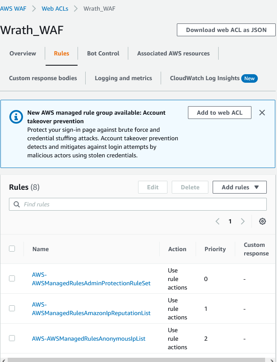Viewport: 277px width, 362px height.
Task: Check the AdminProtectionRuleSet rule checkbox
Action: point(12,278)
